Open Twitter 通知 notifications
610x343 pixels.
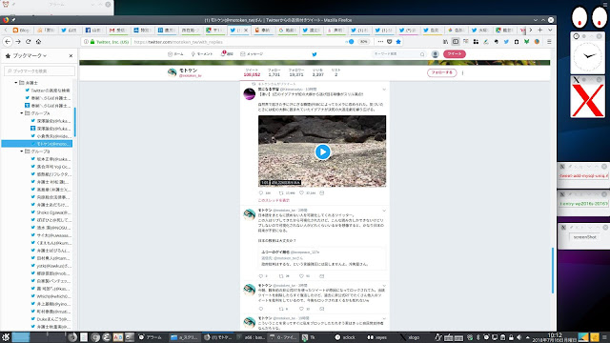[x=227, y=54]
